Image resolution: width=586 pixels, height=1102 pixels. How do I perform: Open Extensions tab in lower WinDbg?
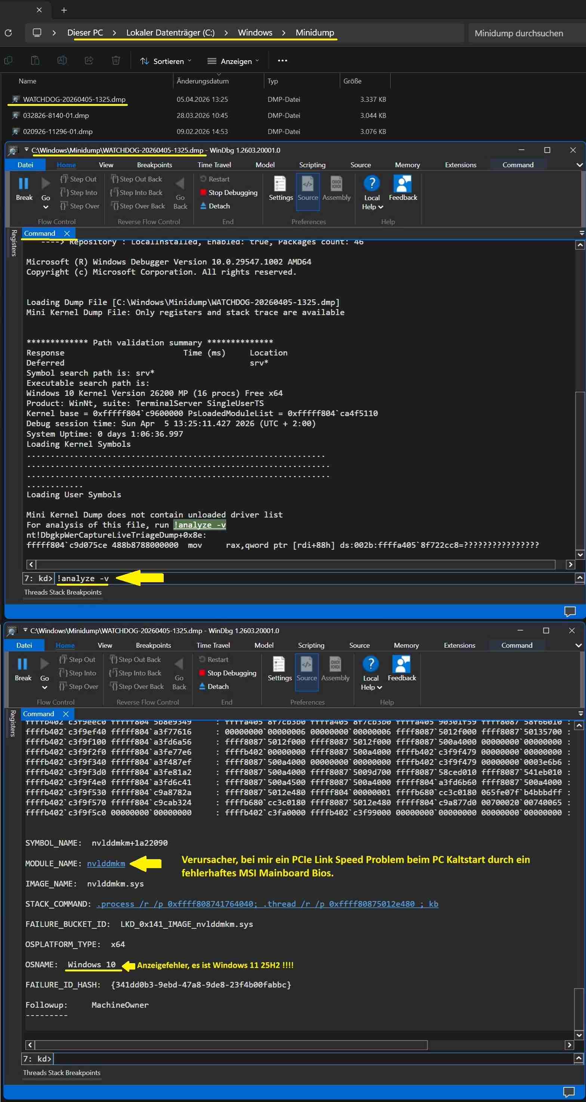[460, 645]
